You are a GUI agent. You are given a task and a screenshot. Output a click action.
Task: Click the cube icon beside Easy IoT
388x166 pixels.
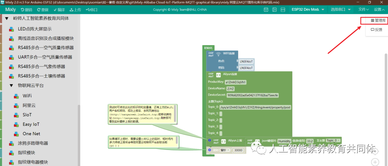(x=16, y=125)
